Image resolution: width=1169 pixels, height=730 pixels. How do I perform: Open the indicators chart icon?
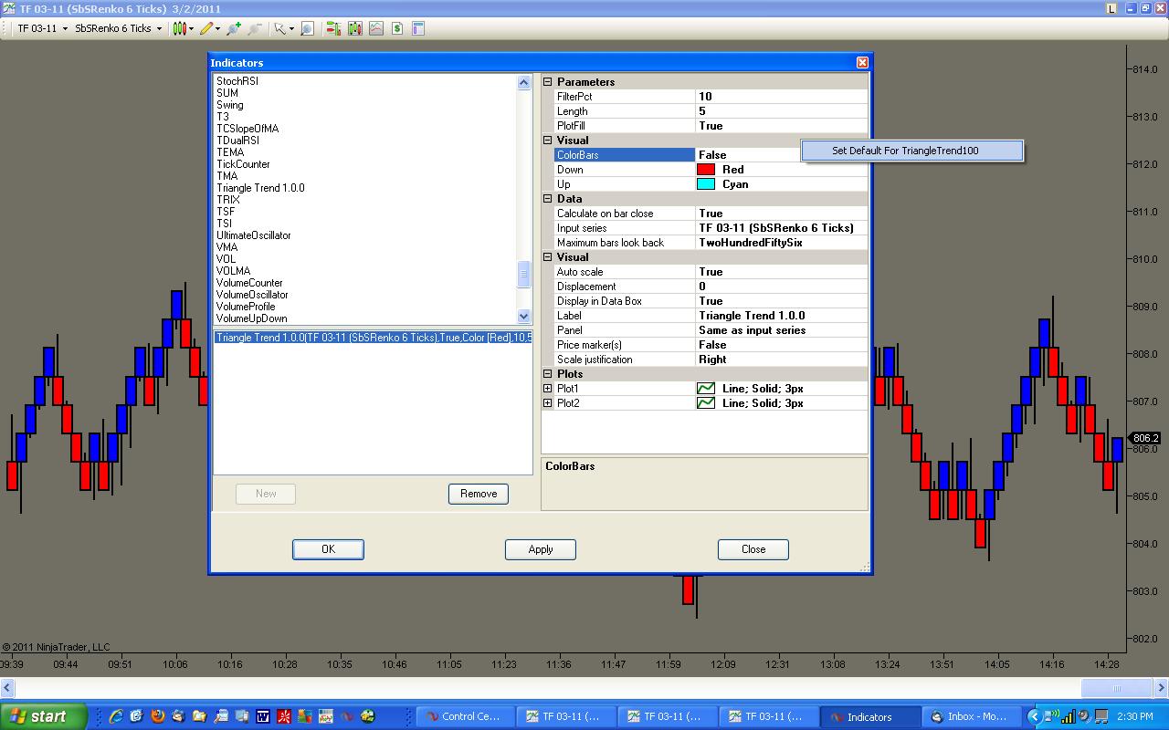[x=376, y=28]
